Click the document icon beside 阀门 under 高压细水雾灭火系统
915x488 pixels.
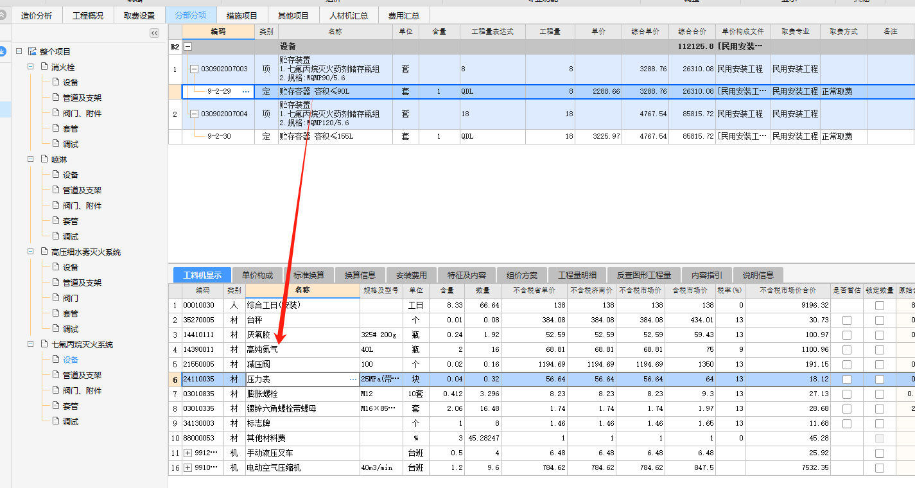(56, 298)
